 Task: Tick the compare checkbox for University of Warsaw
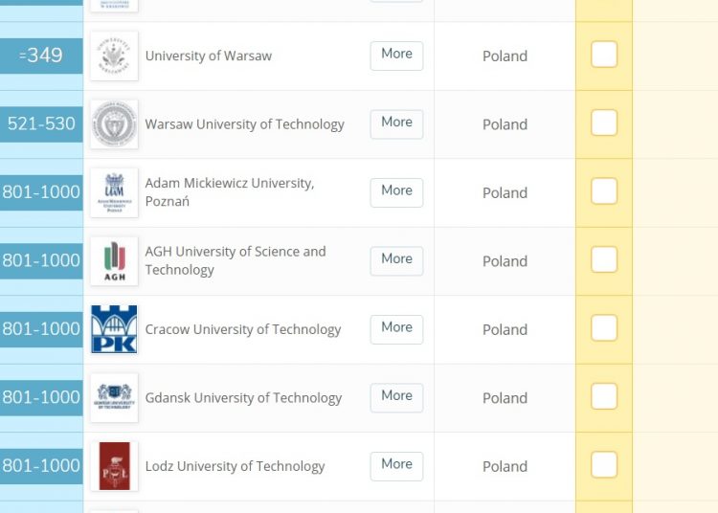pos(604,56)
